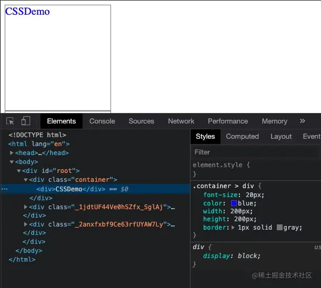Focus the styles Filter input

pyautogui.click(x=255, y=152)
